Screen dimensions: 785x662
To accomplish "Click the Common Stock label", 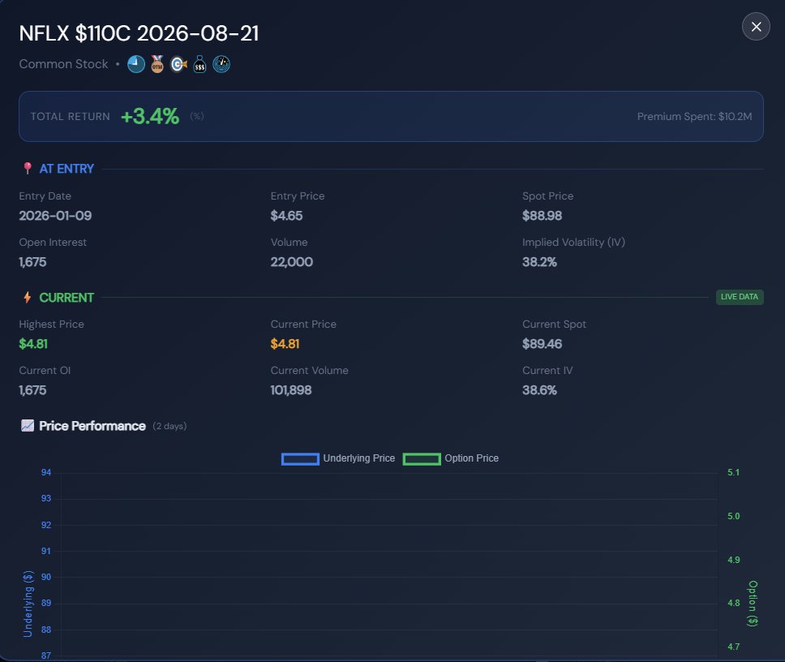I will pyautogui.click(x=63, y=64).
